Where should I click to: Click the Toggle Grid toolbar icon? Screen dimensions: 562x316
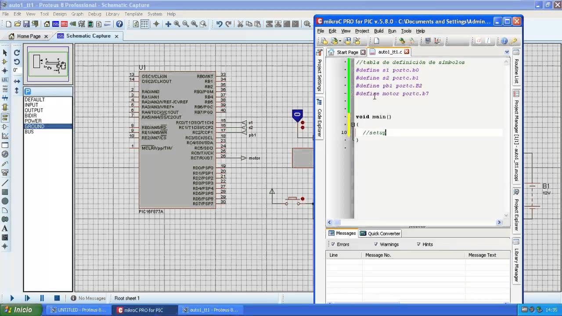144,24
